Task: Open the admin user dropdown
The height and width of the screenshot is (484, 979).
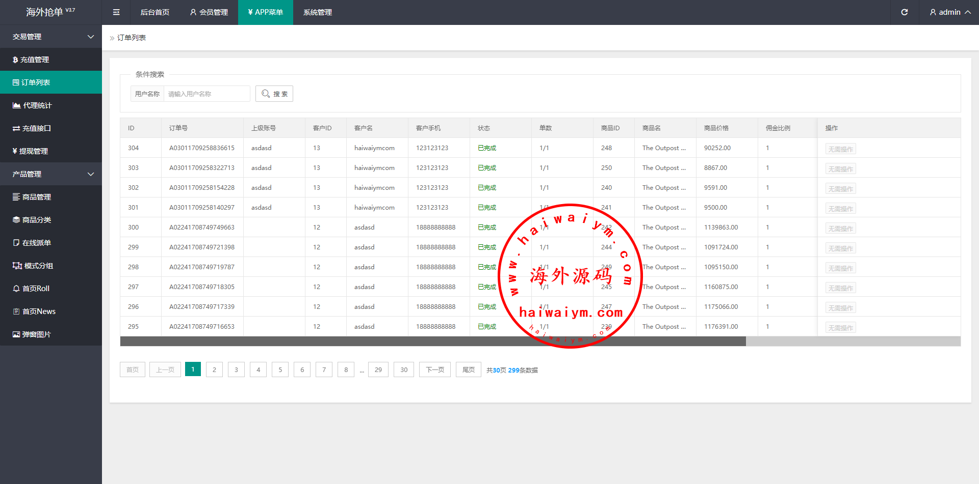Action: pos(949,12)
